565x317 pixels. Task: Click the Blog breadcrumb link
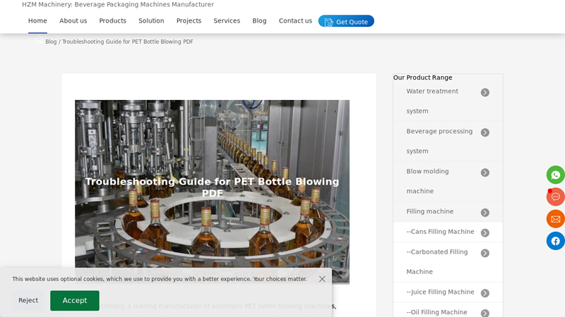pos(51,42)
